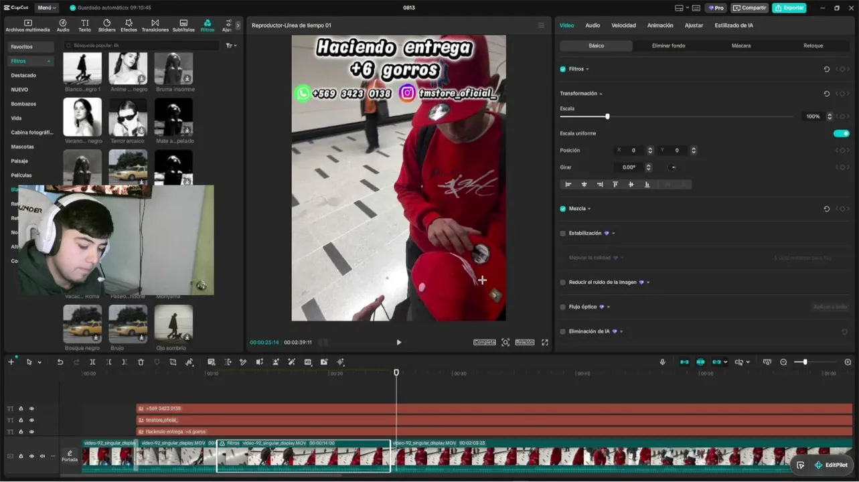
Task: Enable the Estabilización checkbox
Action: (562, 234)
